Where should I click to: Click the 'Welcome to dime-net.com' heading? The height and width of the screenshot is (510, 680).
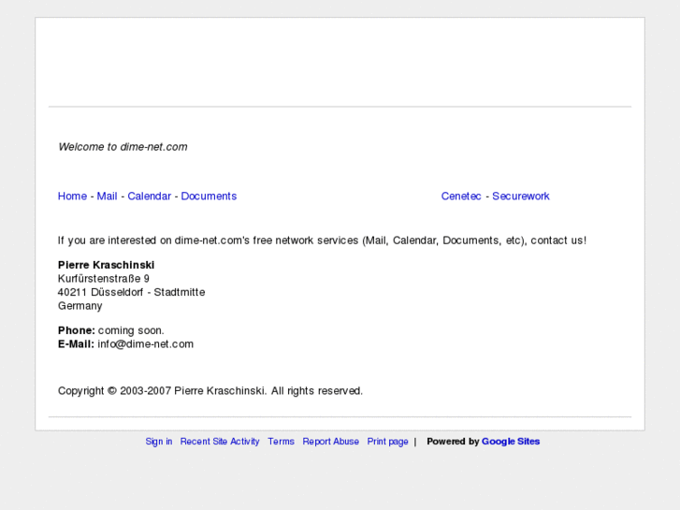tap(123, 147)
